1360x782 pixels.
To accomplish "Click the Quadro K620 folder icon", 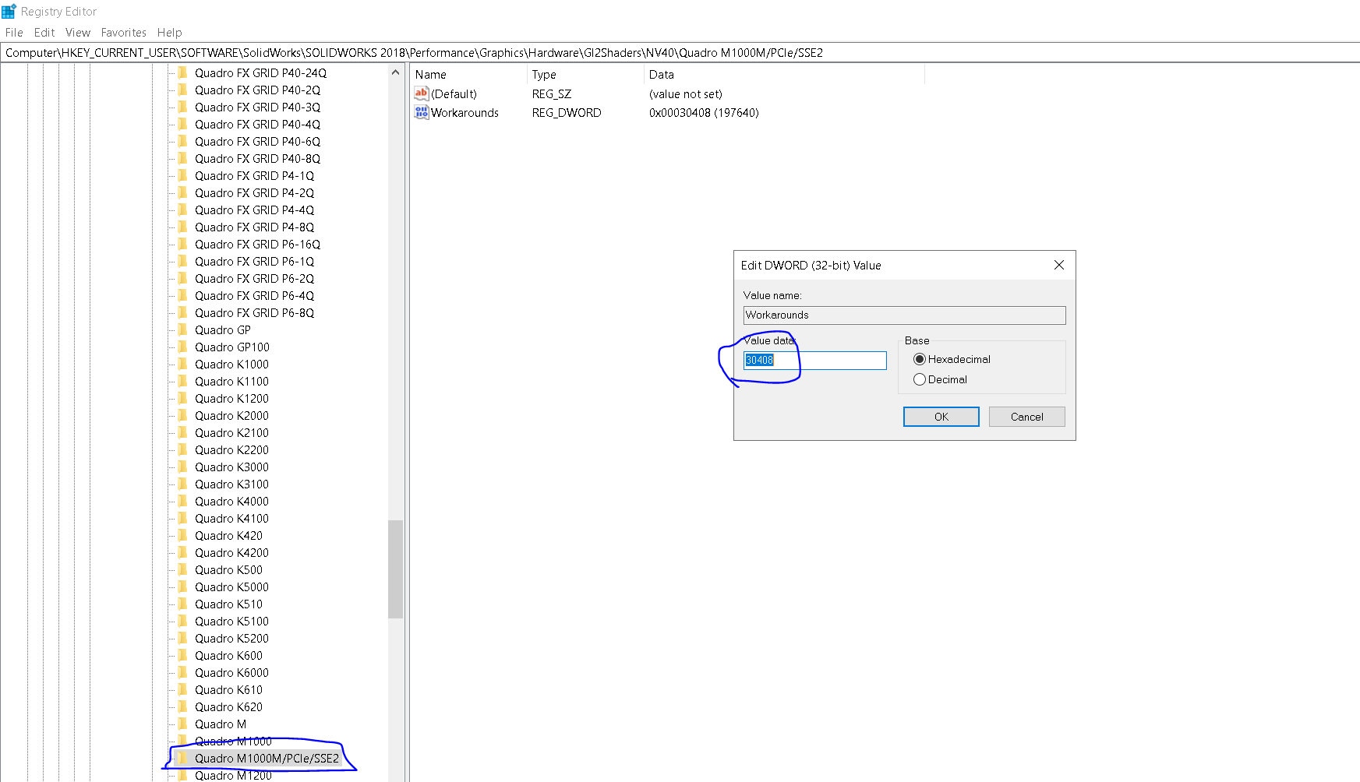I will pos(182,706).
